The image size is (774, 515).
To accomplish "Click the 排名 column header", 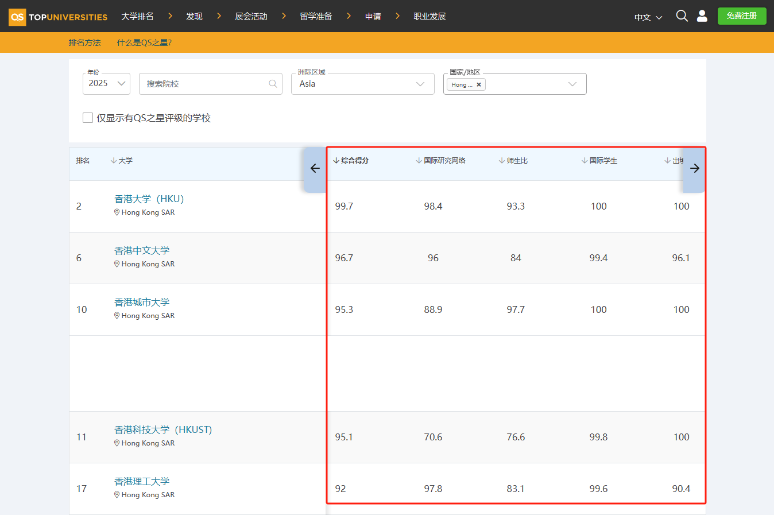I will [83, 161].
